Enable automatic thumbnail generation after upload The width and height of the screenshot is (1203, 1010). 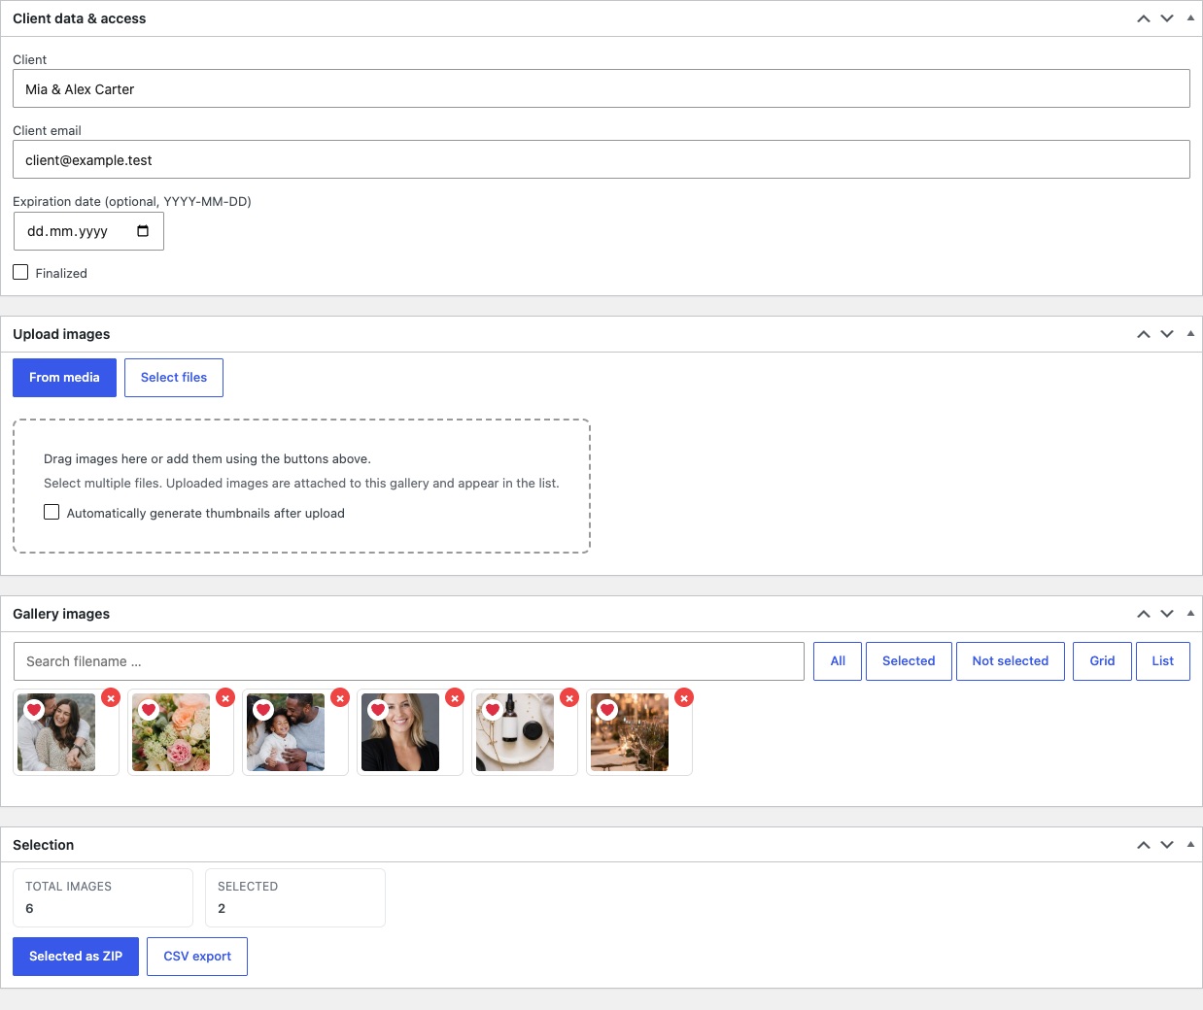(52, 512)
